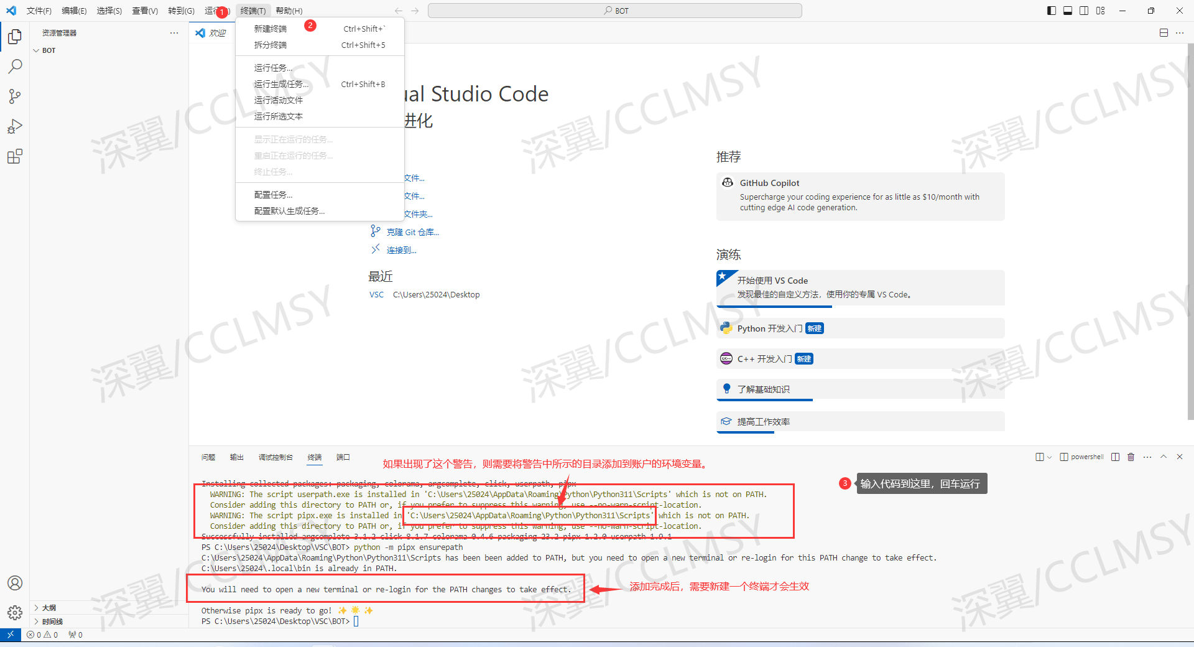Open the 编辑(E) menu

[x=74, y=11]
